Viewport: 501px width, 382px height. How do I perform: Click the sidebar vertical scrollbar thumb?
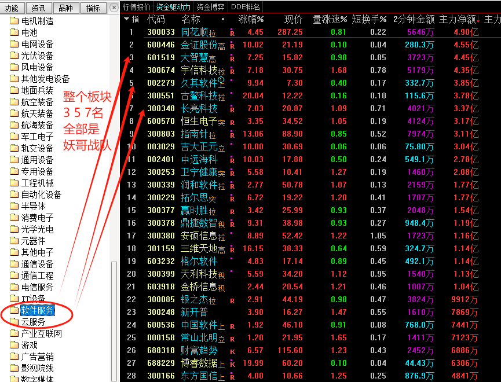(114, 321)
